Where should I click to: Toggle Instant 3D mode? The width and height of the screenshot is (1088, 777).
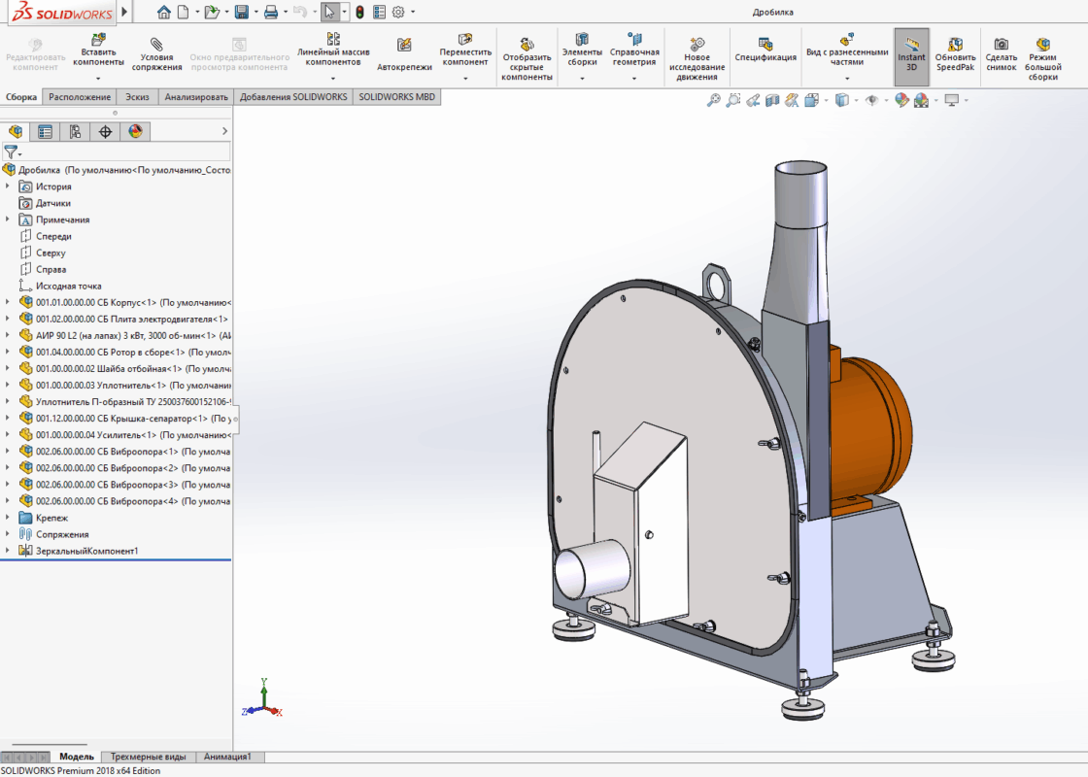pyautogui.click(x=911, y=45)
